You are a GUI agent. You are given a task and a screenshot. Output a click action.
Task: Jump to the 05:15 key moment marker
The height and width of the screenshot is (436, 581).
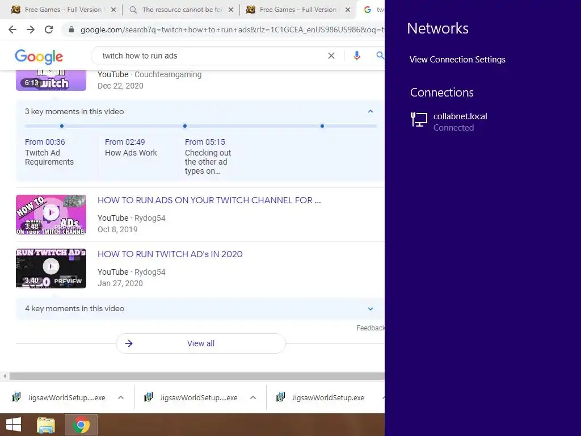pyautogui.click(x=322, y=126)
